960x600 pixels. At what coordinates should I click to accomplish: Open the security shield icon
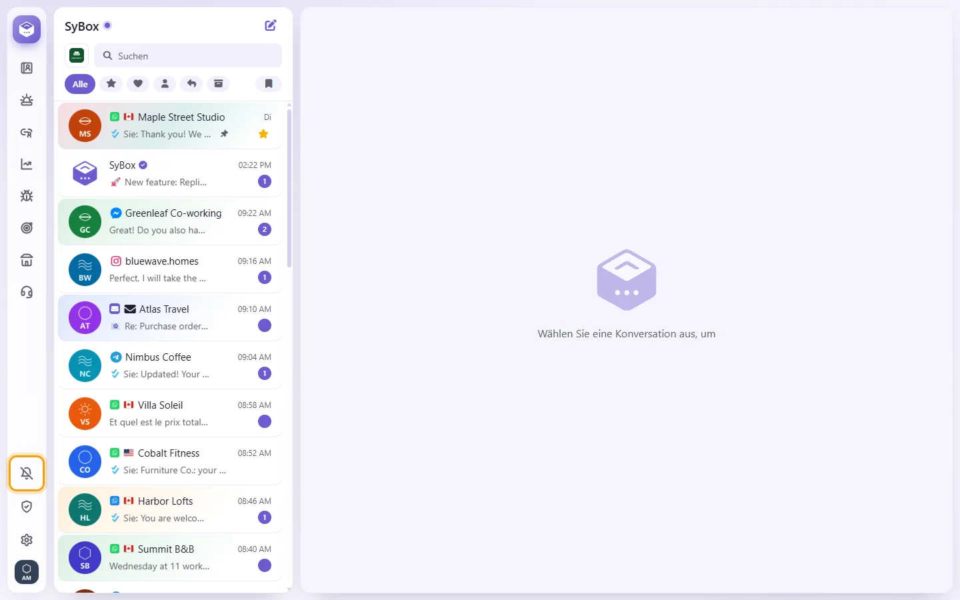(27, 507)
